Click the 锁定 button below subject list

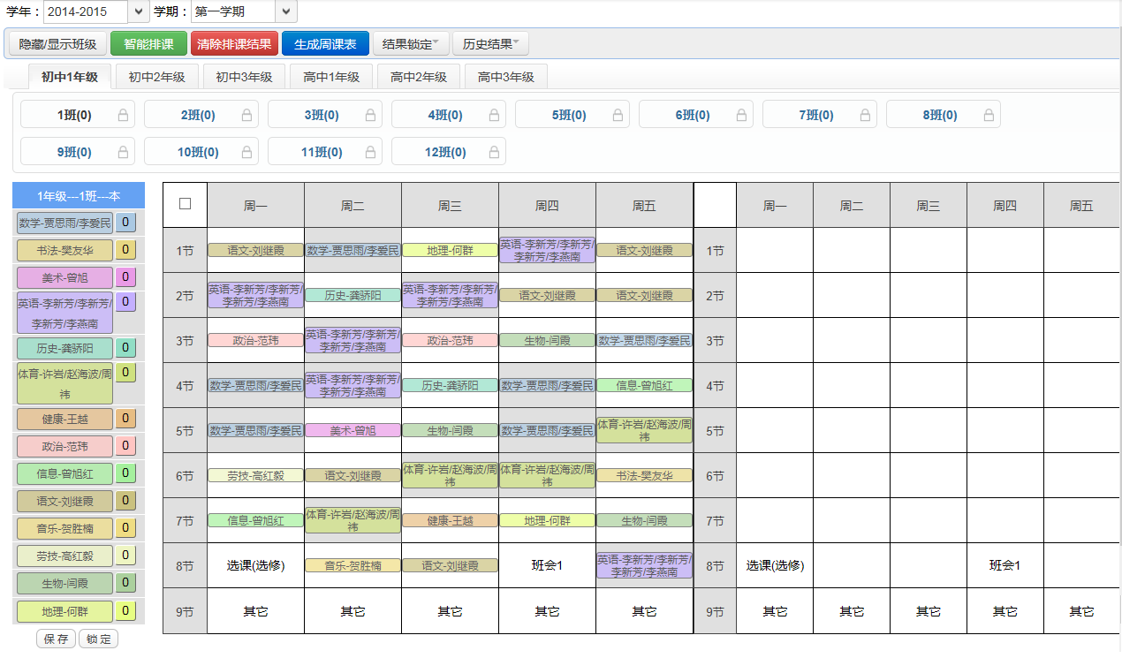98,639
